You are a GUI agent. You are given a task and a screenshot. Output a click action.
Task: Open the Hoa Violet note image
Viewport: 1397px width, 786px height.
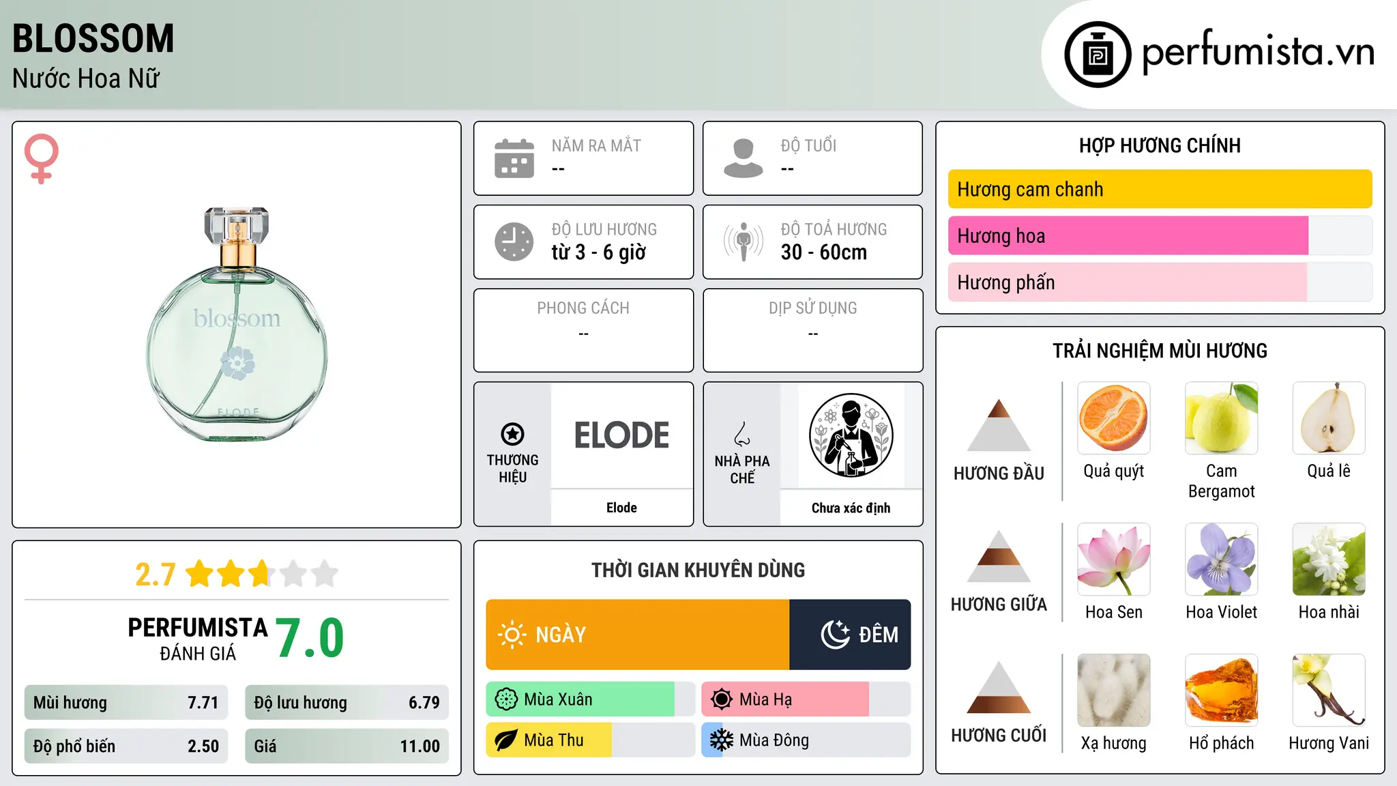click(x=1221, y=559)
